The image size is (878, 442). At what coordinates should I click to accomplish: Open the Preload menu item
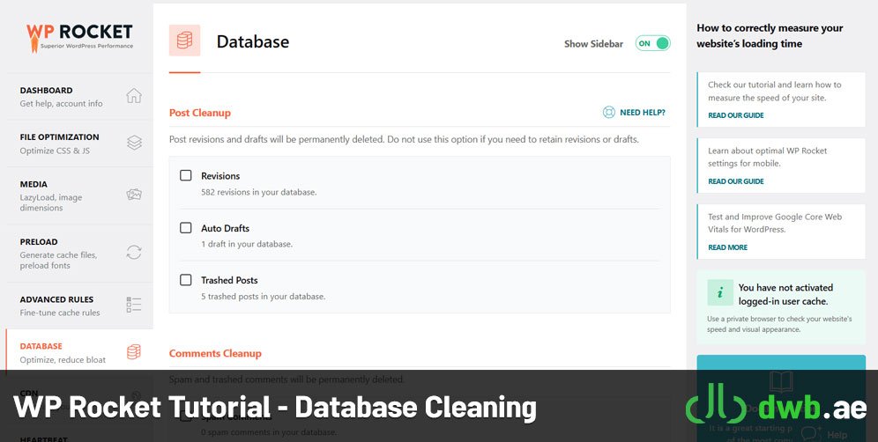click(79, 254)
